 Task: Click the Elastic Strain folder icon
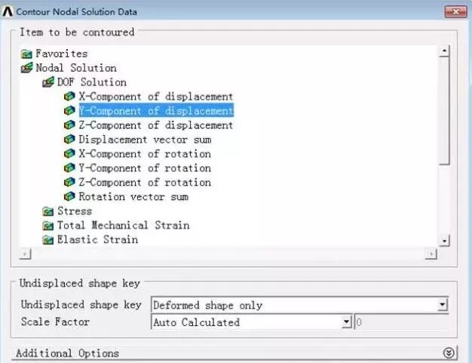tap(48, 240)
